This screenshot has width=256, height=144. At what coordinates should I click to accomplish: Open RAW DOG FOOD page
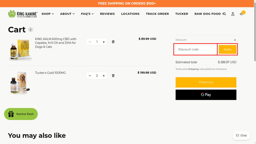click(x=207, y=14)
